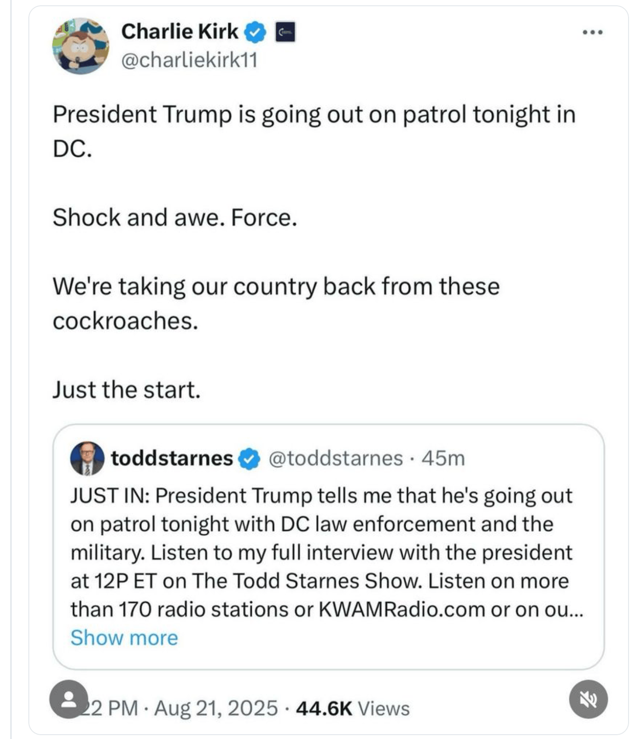Click the 'Just the start.' line
Image resolution: width=642 pixels, height=739 pixels.
point(126,390)
